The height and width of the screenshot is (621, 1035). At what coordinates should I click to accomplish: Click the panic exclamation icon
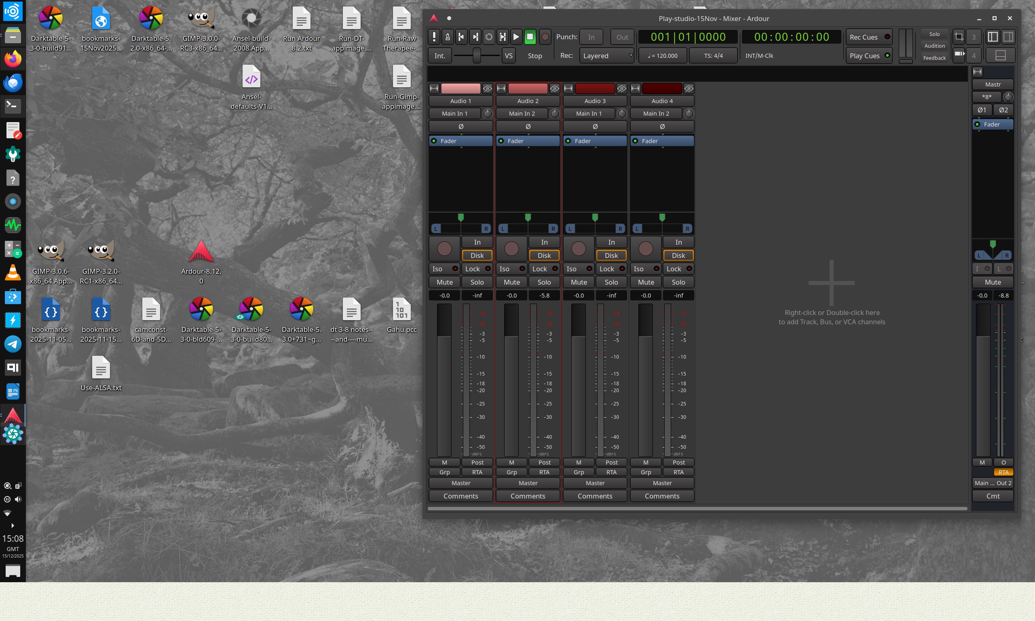pos(434,37)
